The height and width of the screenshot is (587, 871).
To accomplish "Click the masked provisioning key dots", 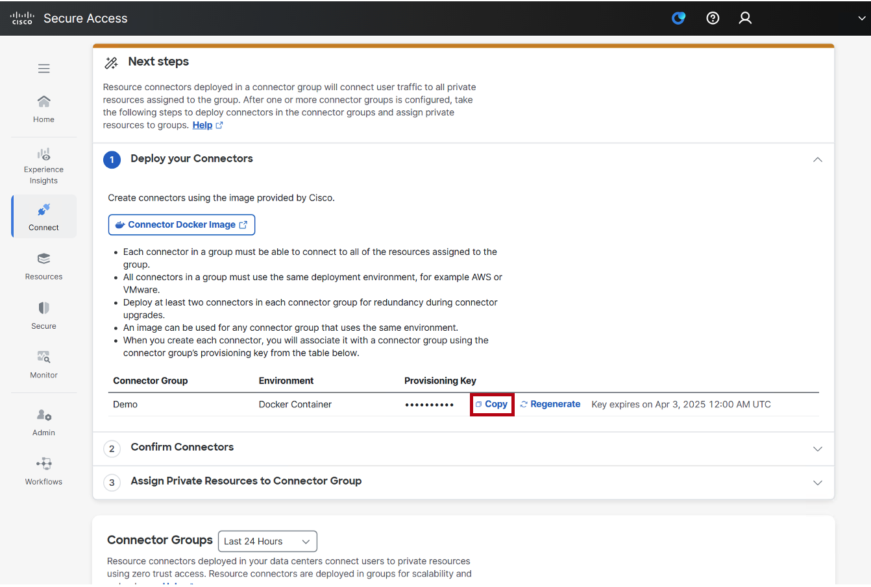I will (430, 405).
